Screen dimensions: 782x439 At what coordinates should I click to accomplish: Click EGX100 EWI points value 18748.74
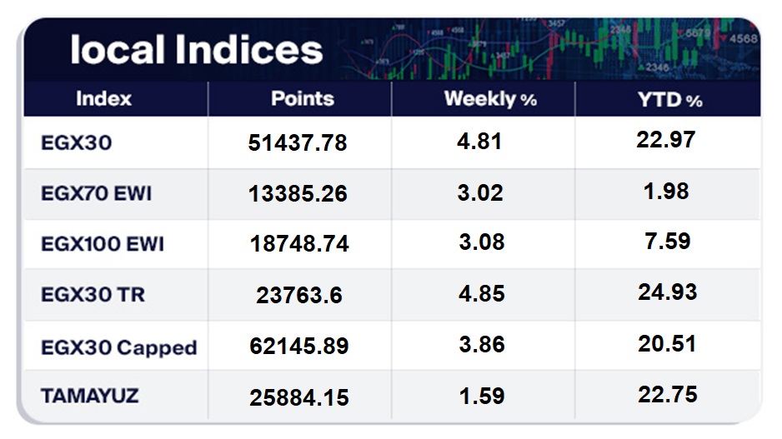click(x=299, y=244)
